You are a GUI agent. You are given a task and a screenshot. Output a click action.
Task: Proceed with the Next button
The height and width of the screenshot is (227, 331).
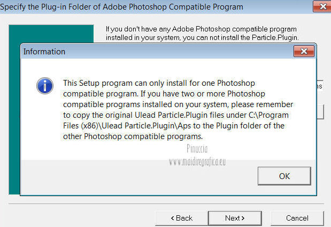point(234,218)
